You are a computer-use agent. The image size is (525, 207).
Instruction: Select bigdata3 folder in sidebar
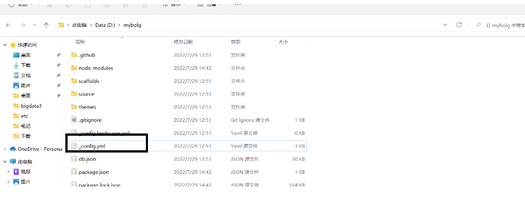(31, 106)
